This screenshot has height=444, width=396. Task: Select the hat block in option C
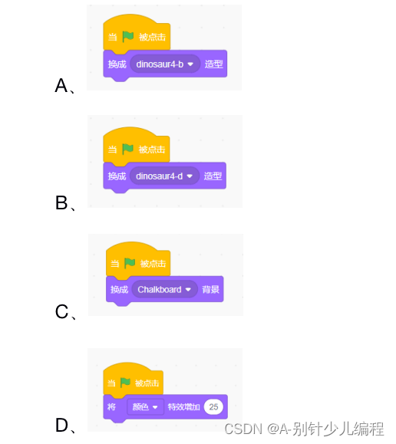tap(138, 260)
